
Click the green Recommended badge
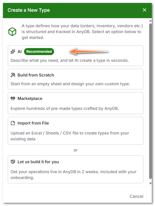[39, 52]
